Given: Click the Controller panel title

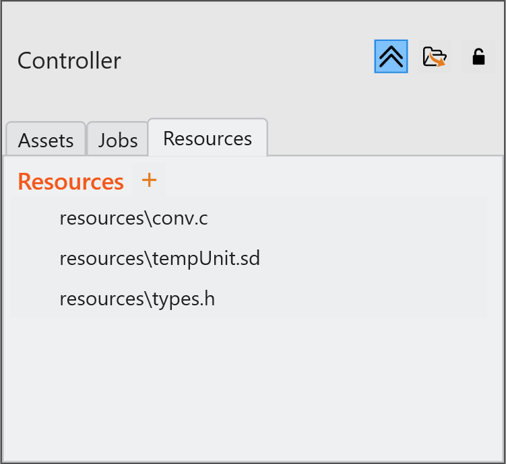Looking at the screenshot, I should [69, 61].
